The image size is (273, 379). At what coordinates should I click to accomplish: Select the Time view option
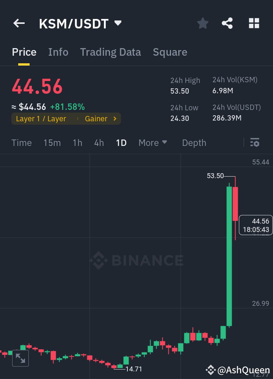[x=22, y=143]
